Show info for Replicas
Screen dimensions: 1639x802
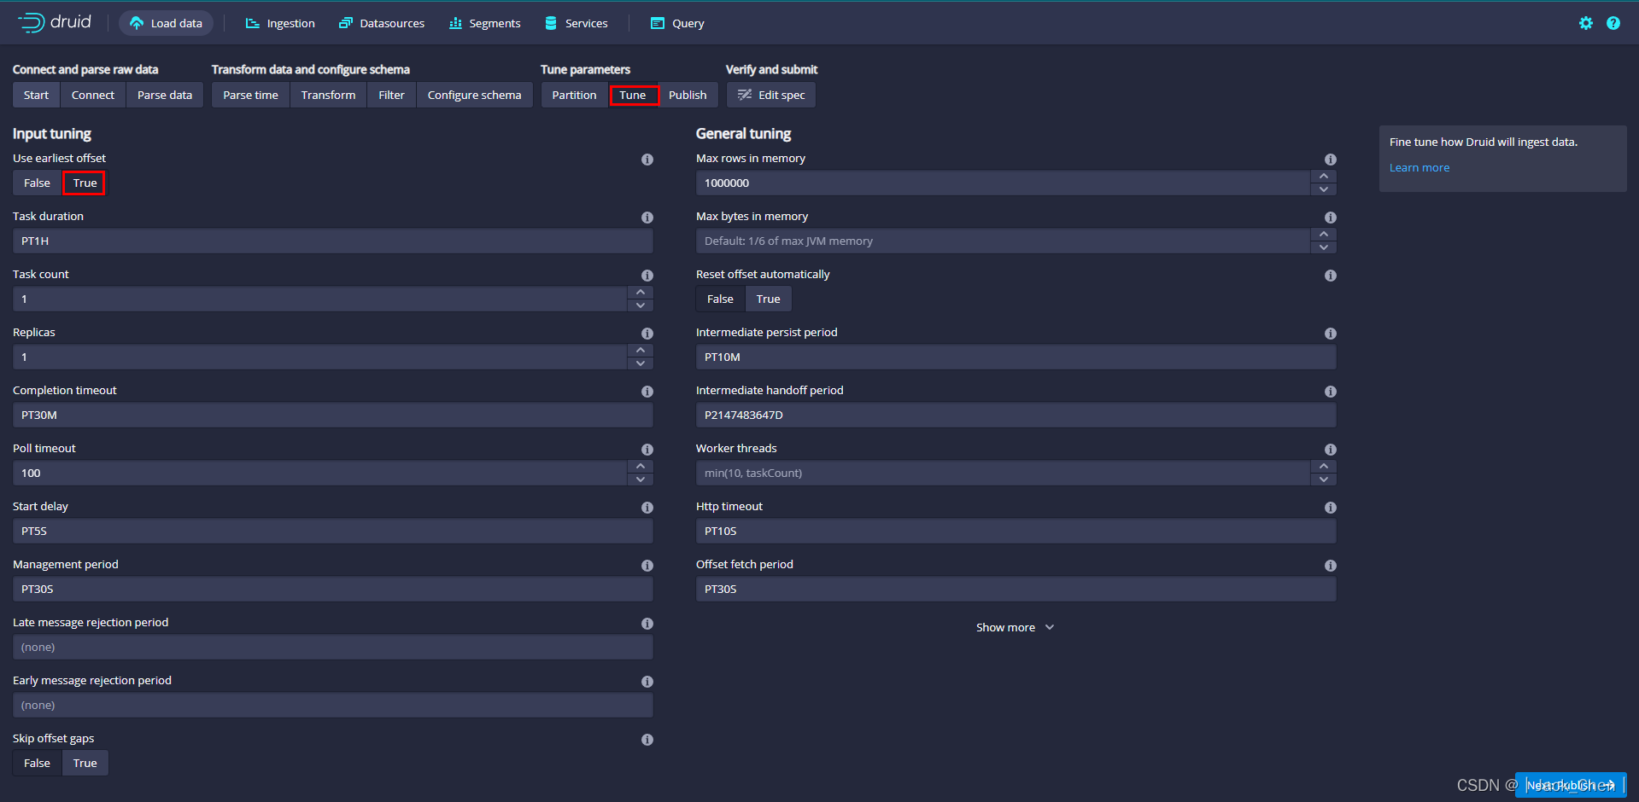pyautogui.click(x=647, y=334)
